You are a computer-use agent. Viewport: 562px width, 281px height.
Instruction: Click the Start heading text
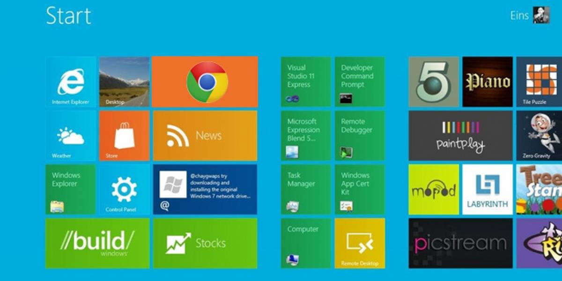pyautogui.click(x=68, y=16)
